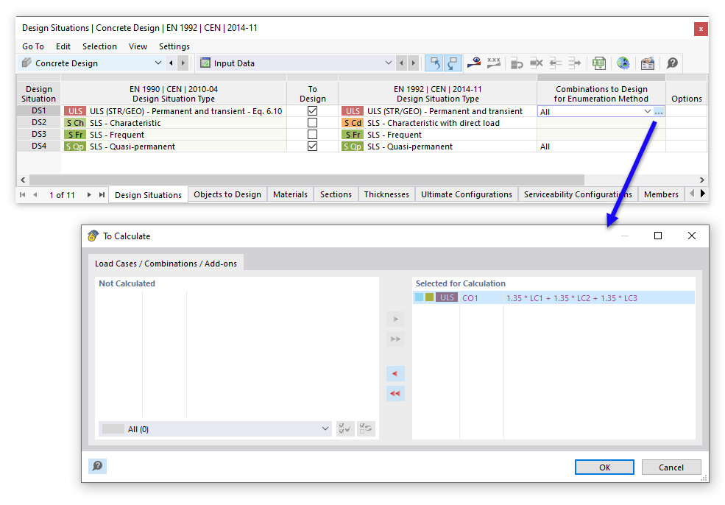Open help icon in Design Situations toolbar
The image size is (725, 505).
[672, 63]
